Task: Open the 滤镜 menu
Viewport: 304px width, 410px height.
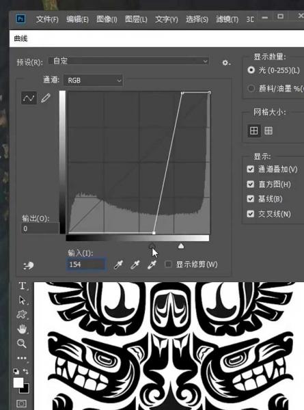Action: 227,19
